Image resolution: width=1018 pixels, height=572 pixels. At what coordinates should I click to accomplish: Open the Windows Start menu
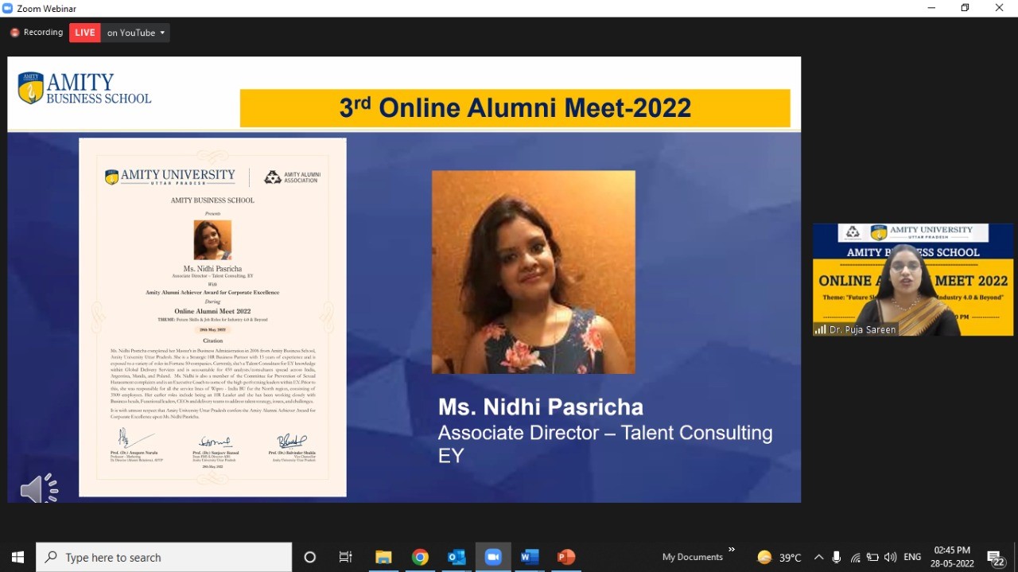(17, 557)
